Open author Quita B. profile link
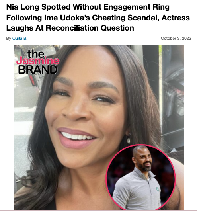The image size is (197, 211). click(20, 38)
